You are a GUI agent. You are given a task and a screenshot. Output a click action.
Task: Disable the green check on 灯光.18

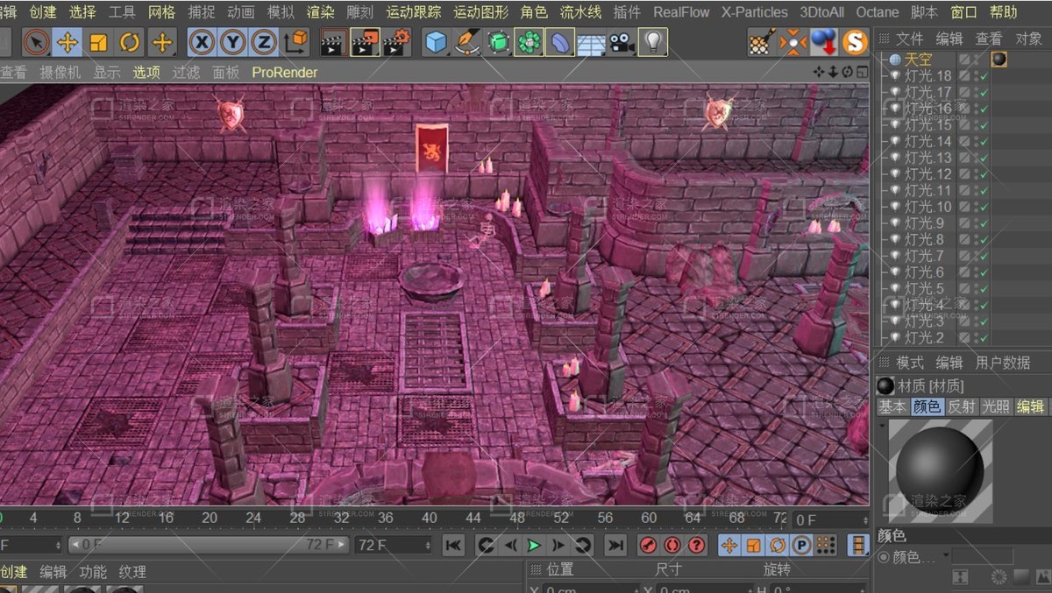984,76
